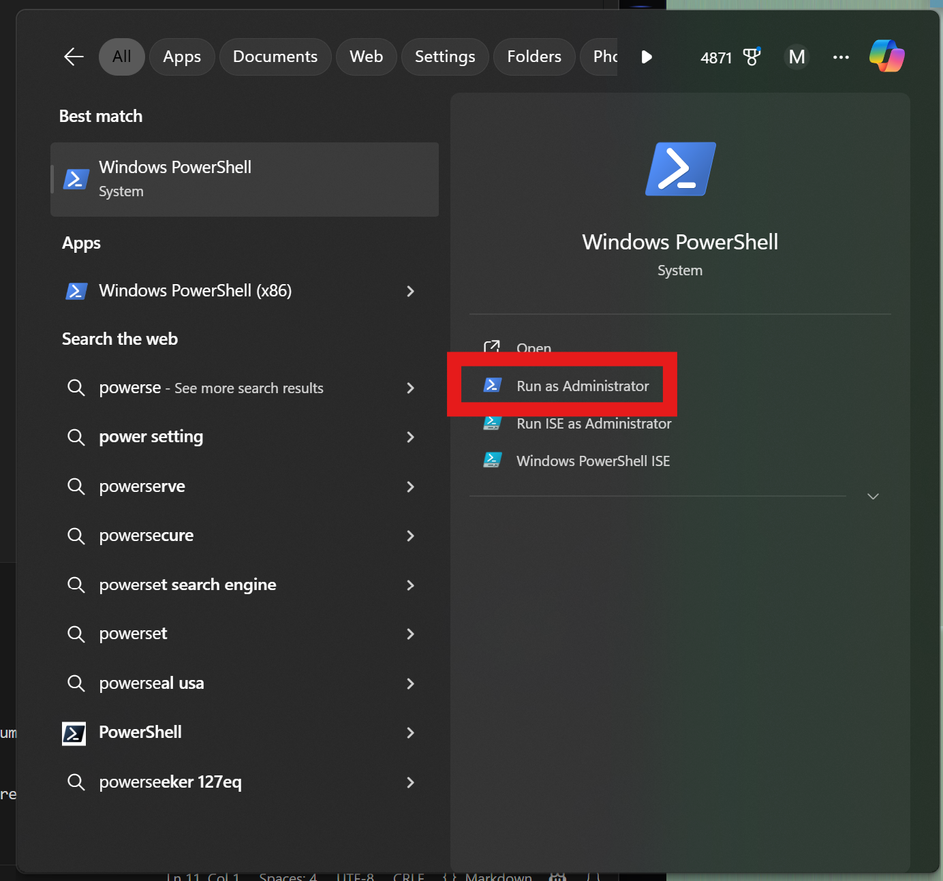
Task: Switch to the Web filter tab
Action: point(367,57)
